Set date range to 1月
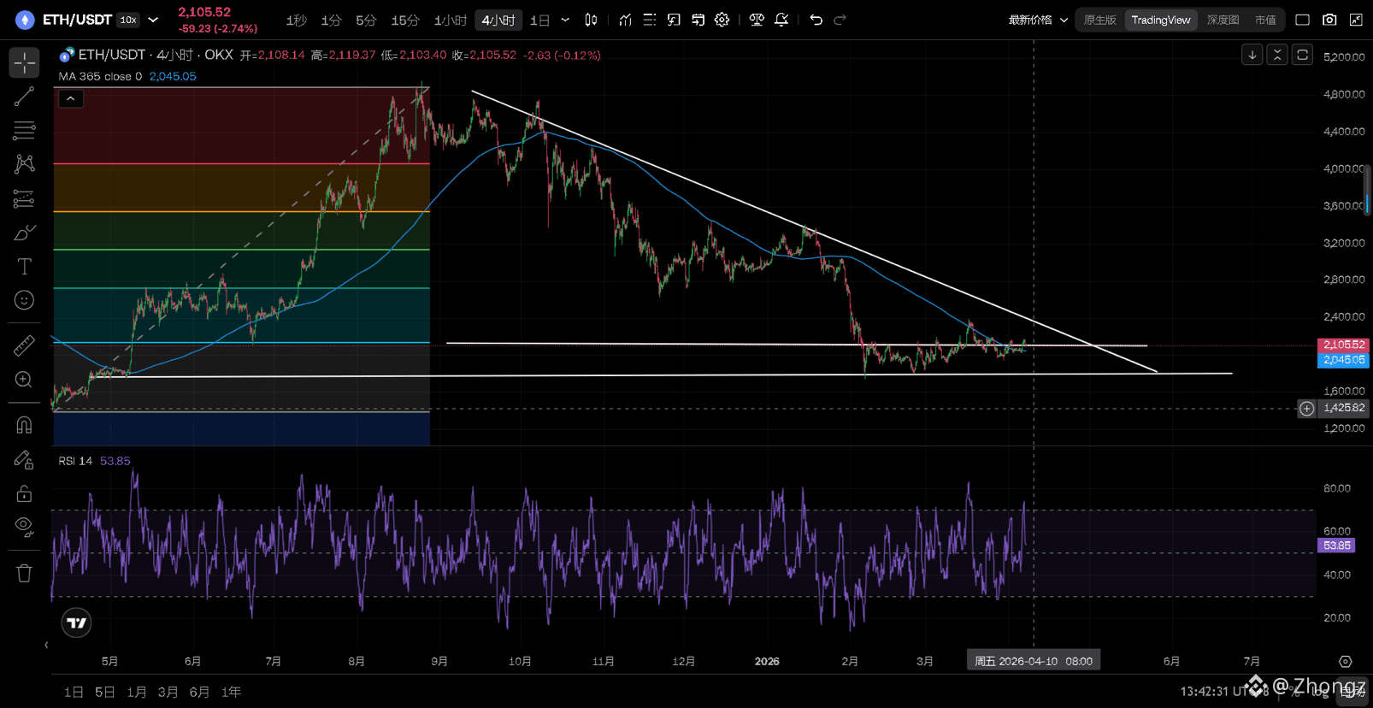The width and height of the screenshot is (1373, 708). click(x=137, y=692)
